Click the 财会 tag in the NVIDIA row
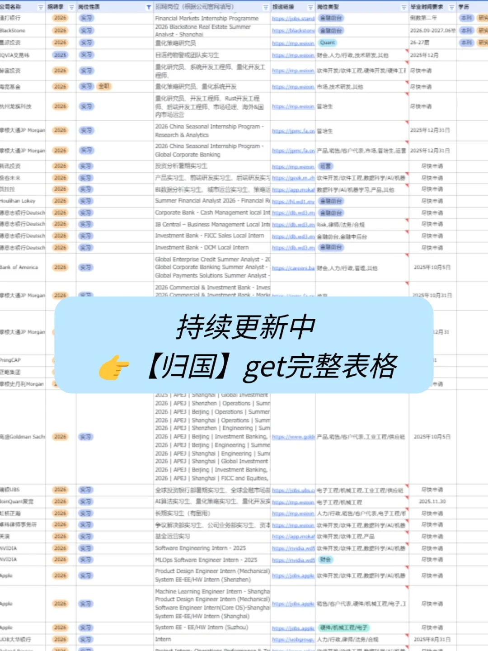Viewport: 488px width, 651px height. tap(325, 560)
